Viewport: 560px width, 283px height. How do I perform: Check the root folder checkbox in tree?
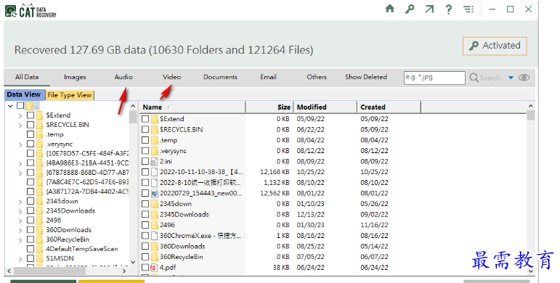(x=20, y=106)
